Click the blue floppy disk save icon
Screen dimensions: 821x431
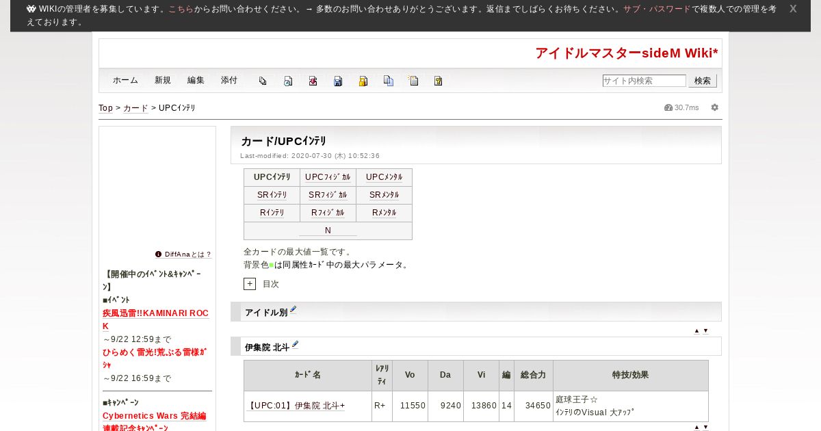(338, 81)
